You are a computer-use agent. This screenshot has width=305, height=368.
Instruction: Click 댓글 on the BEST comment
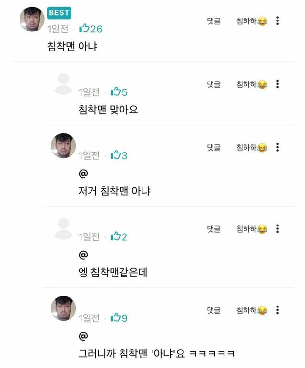coord(213,21)
